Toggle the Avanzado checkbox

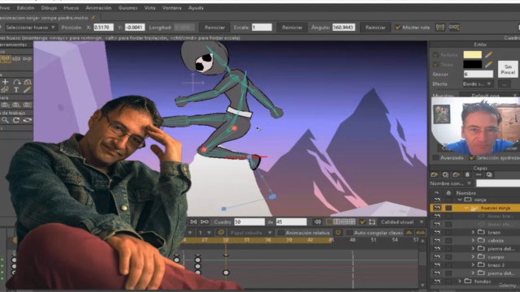[x=435, y=158]
